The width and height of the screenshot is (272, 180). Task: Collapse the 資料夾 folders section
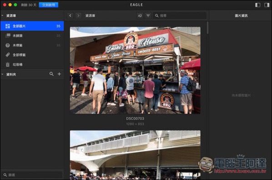pyautogui.click(x=2, y=74)
